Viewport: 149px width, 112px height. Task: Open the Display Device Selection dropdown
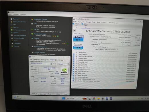(41, 64)
